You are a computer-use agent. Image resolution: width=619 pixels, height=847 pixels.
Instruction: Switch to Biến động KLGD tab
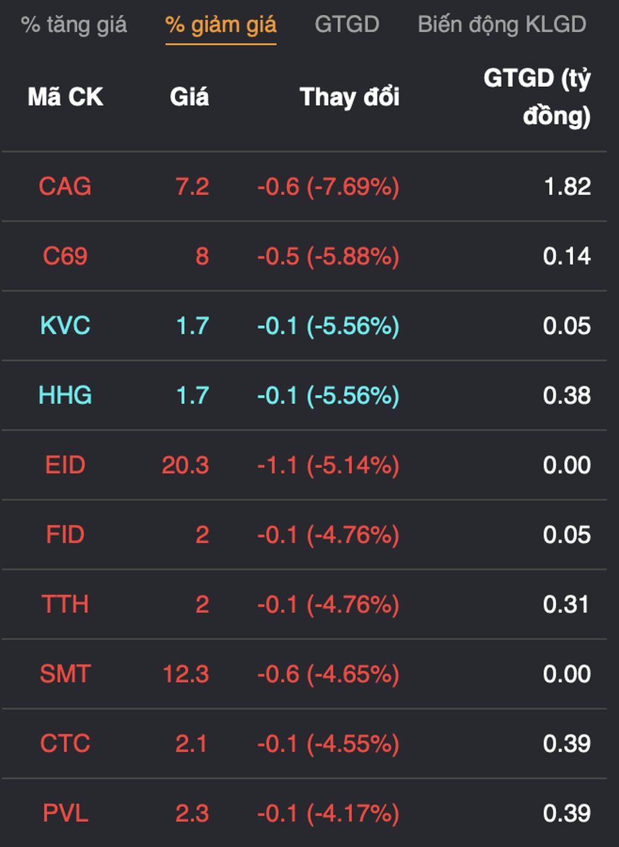point(502,25)
